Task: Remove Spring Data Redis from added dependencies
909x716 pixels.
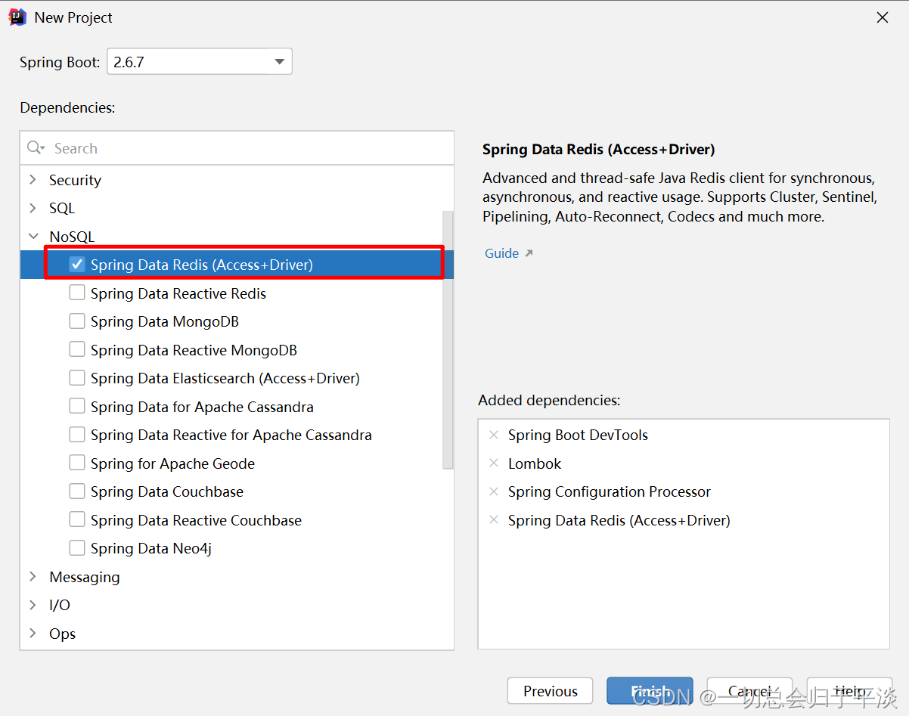Action: click(493, 520)
